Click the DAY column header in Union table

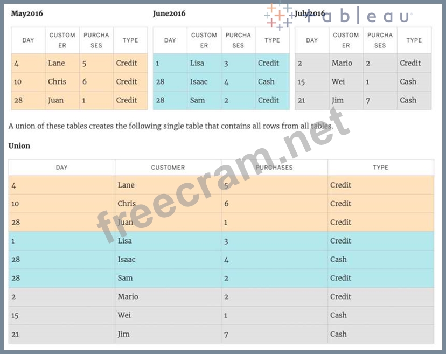62,168
